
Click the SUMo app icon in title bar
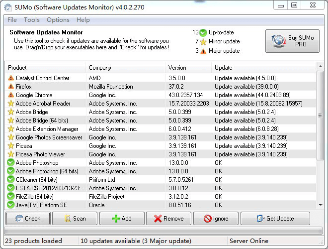pos(8,7)
